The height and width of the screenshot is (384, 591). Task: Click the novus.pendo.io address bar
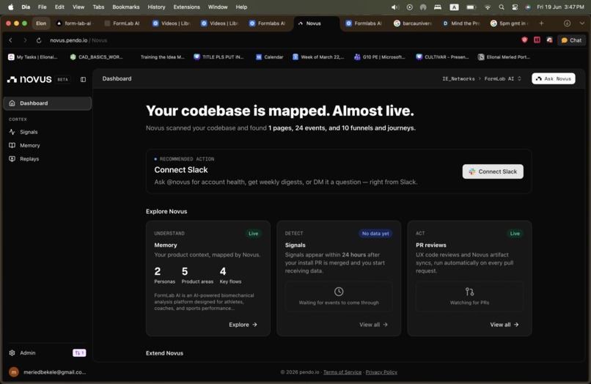pyautogui.click(x=78, y=40)
